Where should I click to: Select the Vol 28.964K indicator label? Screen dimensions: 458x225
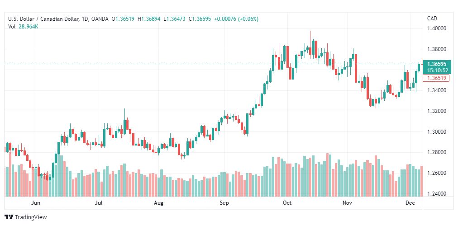coord(23,27)
